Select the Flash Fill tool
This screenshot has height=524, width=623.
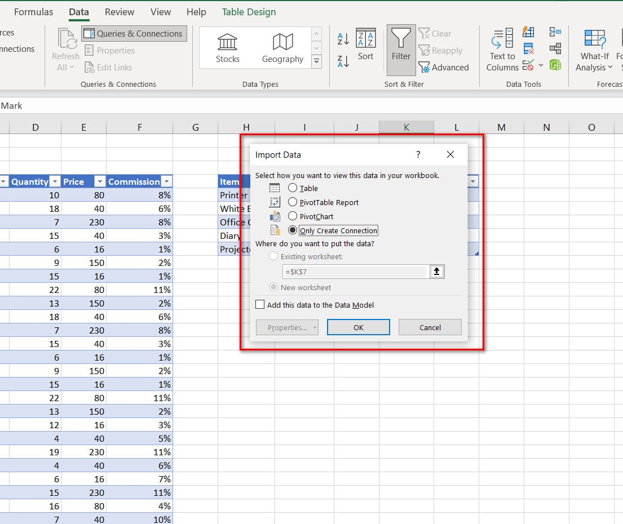pyautogui.click(x=528, y=32)
